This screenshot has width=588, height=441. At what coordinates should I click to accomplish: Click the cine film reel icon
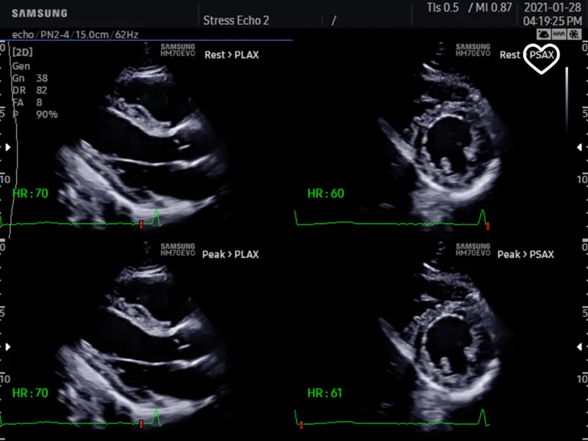pyautogui.click(x=573, y=34)
